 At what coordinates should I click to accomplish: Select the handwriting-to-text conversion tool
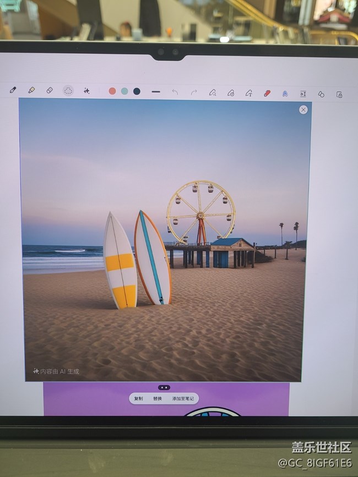coord(249,93)
